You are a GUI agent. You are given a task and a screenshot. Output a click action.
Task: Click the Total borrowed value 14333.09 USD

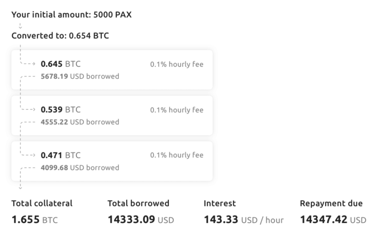coord(140,220)
